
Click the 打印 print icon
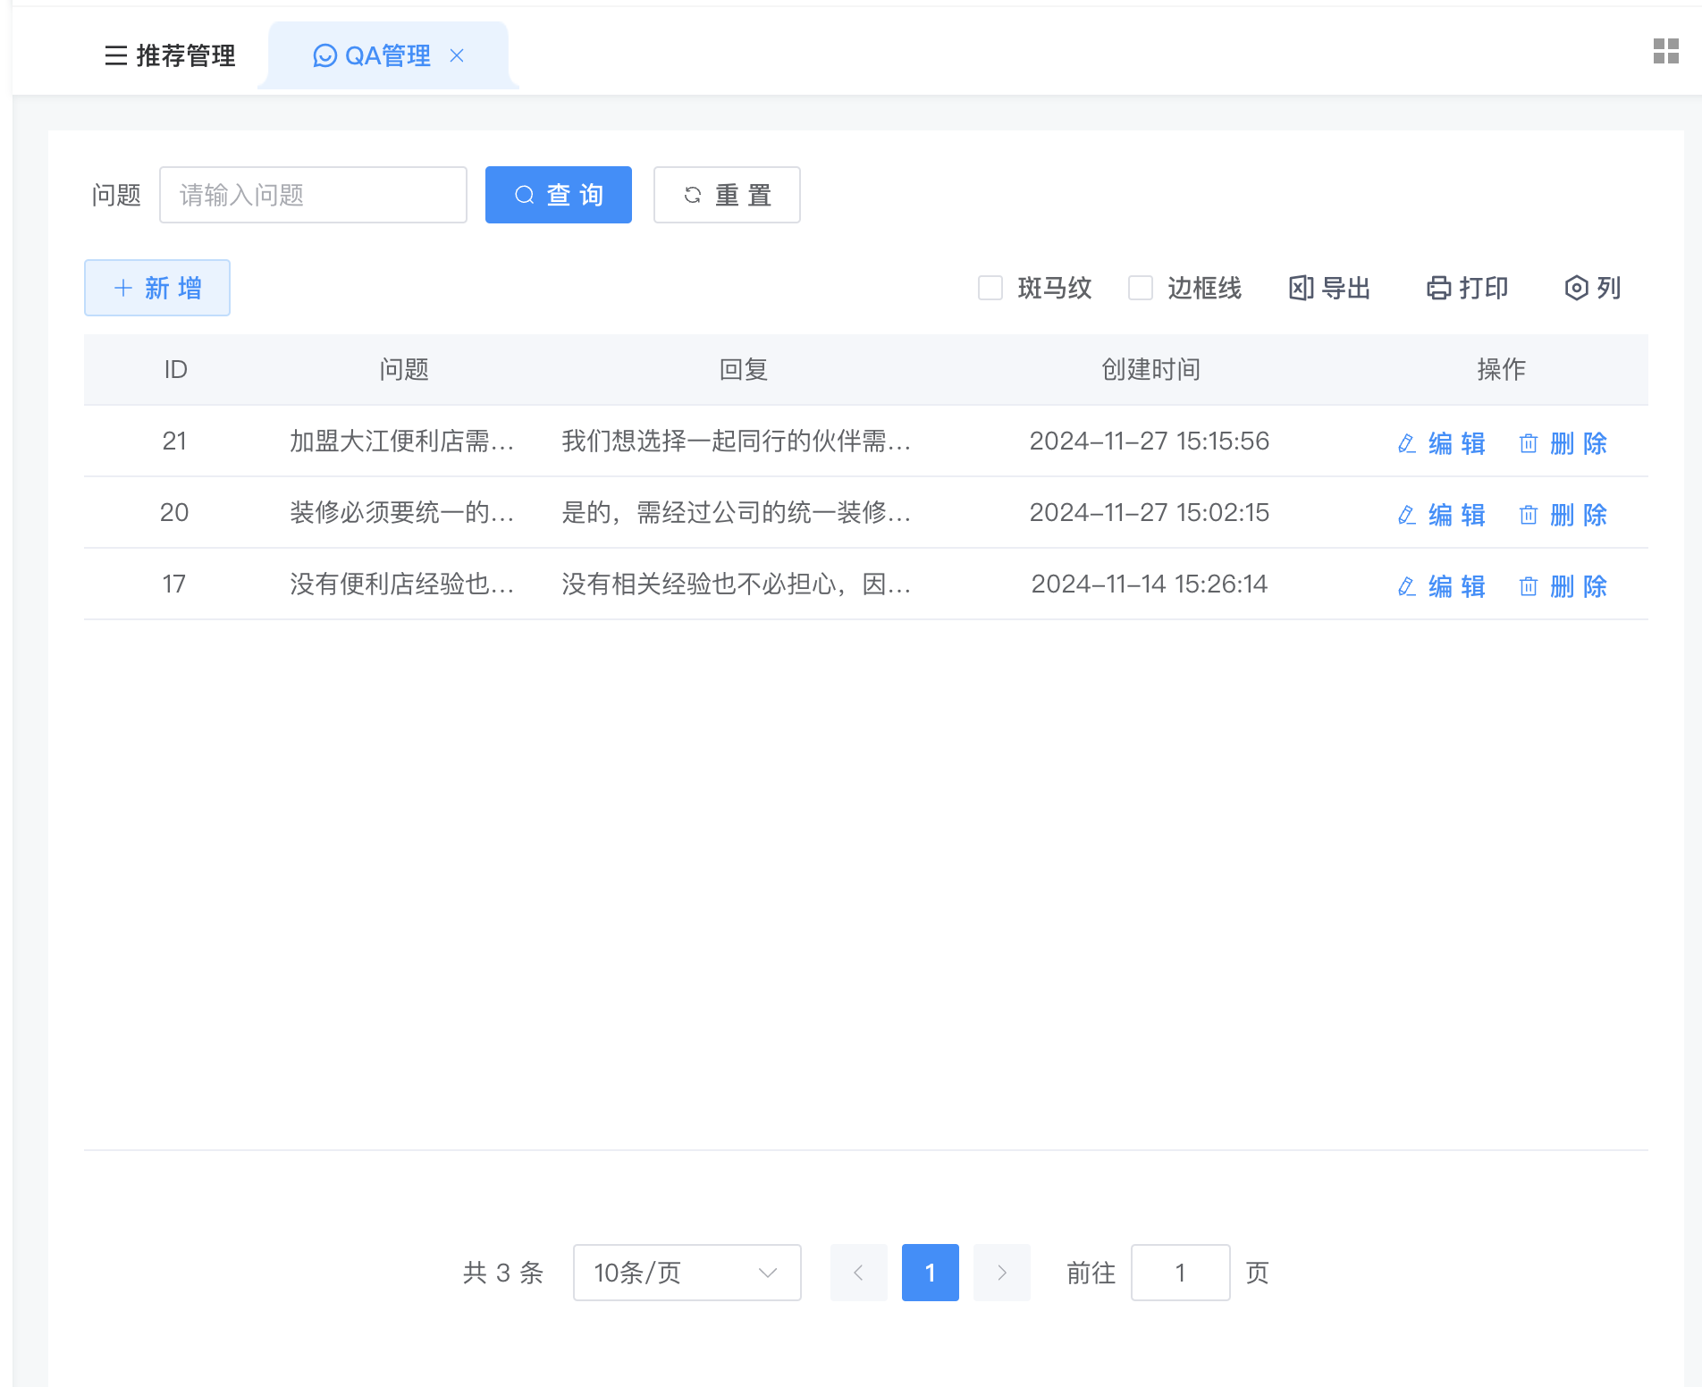[x=1437, y=288]
